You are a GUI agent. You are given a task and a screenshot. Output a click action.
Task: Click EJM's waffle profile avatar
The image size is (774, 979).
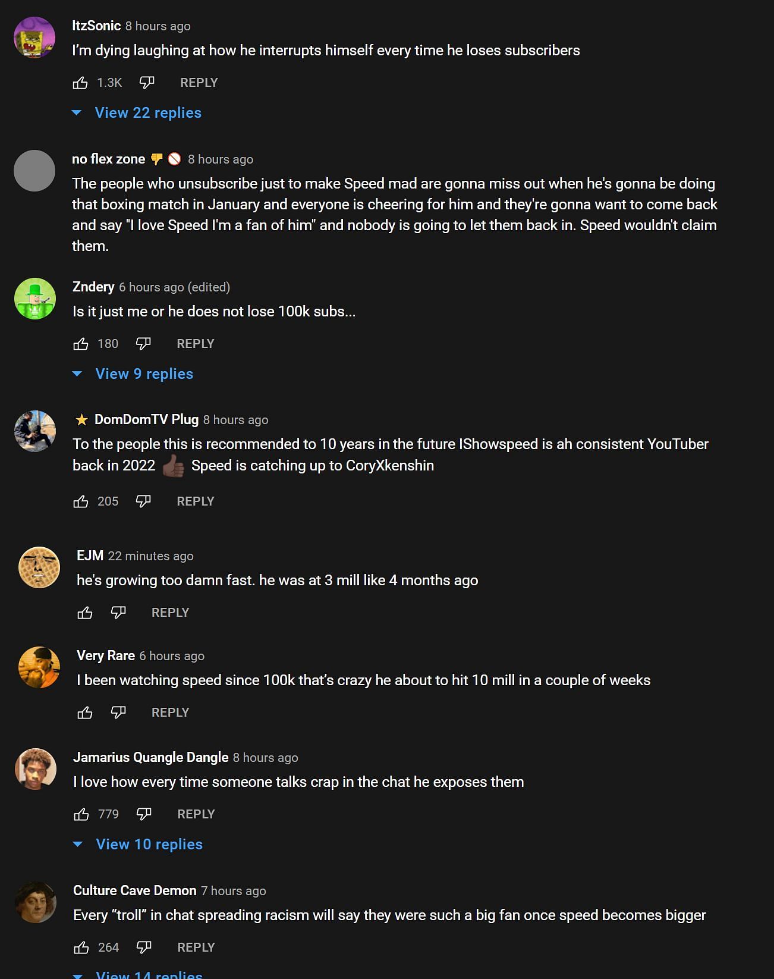39,567
